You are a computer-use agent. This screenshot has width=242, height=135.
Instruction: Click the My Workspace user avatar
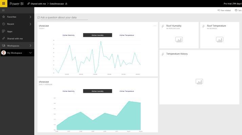(3, 53)
